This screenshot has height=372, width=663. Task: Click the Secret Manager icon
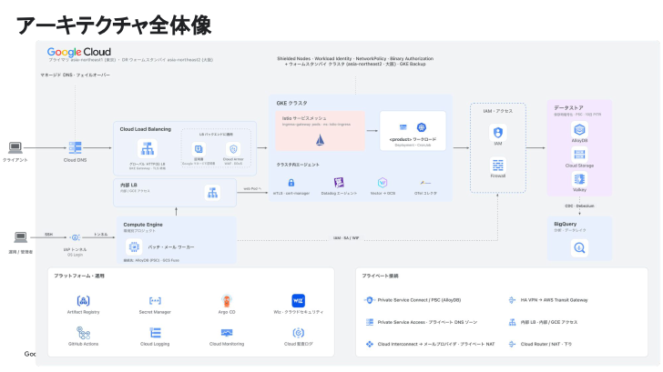click(x=155, y=301)
